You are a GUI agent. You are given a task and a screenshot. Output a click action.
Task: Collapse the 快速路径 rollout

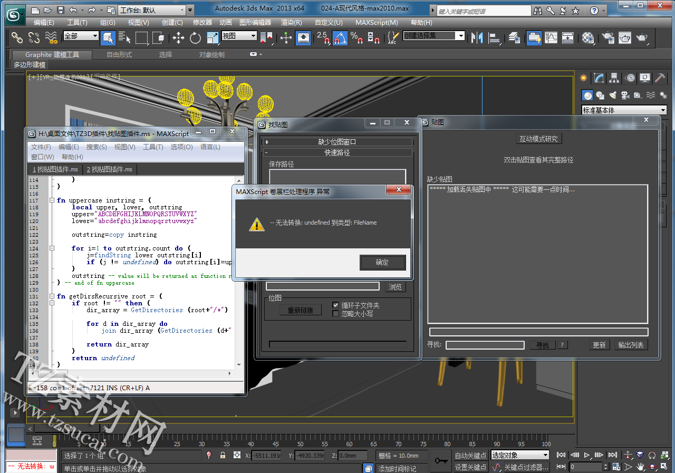tap(338, 152)
